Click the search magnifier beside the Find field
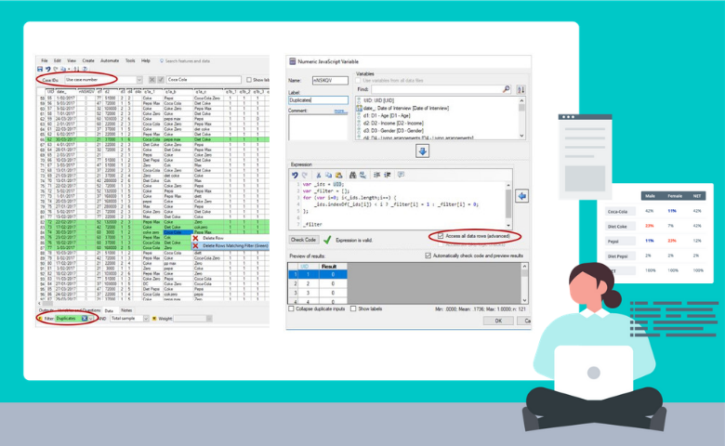Screen dimensions: 725x446 tap(507, 89)
